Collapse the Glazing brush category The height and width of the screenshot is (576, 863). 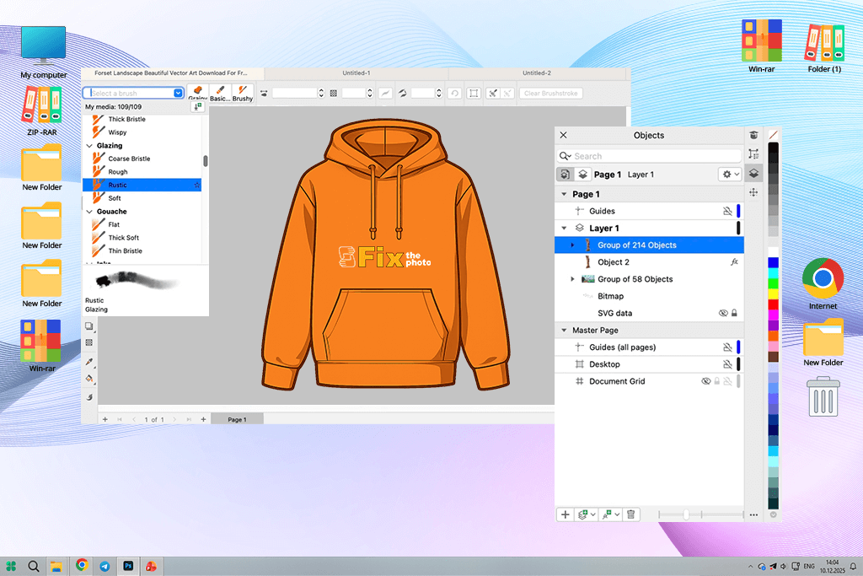pyautogui.click(x=89, y=146)
